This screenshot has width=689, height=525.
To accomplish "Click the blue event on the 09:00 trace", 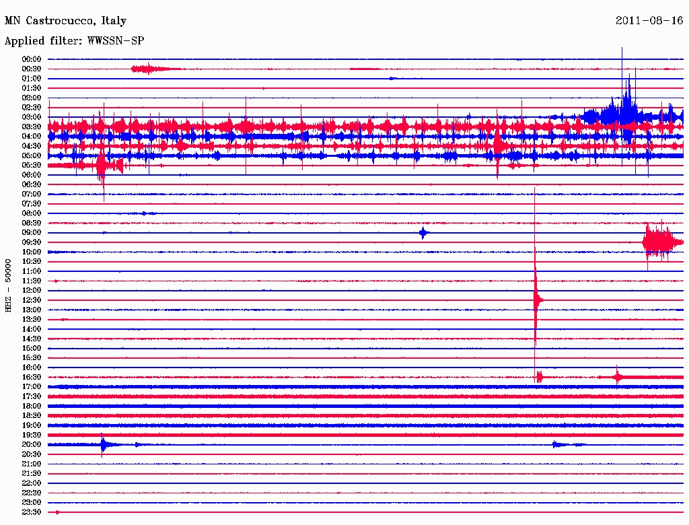I will (423, 233).
